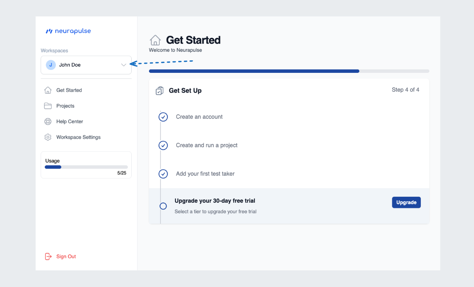Select the Get Started home icon in sidebar
Screen dimensions: 474x287
pyautogui.click(x=48, y=90)
